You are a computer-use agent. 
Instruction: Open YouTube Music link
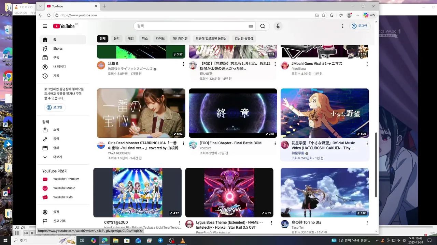63,188
